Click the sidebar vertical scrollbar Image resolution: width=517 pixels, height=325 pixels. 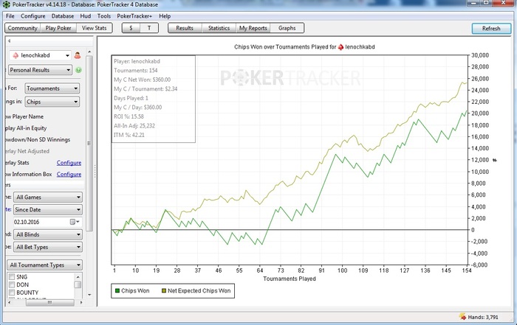pyautogui.click(x=89, y=144)
